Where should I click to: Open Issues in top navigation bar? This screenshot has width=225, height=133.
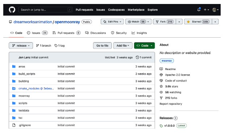click(101, 10)
